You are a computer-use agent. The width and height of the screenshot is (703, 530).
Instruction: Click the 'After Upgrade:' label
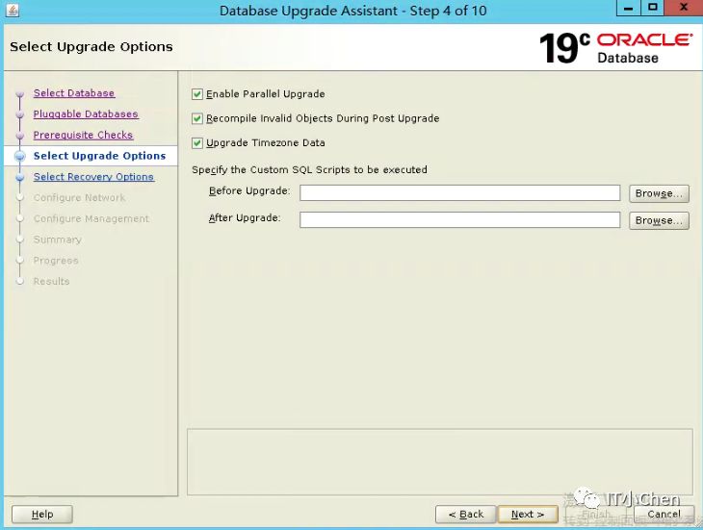[x=245, y=218]
